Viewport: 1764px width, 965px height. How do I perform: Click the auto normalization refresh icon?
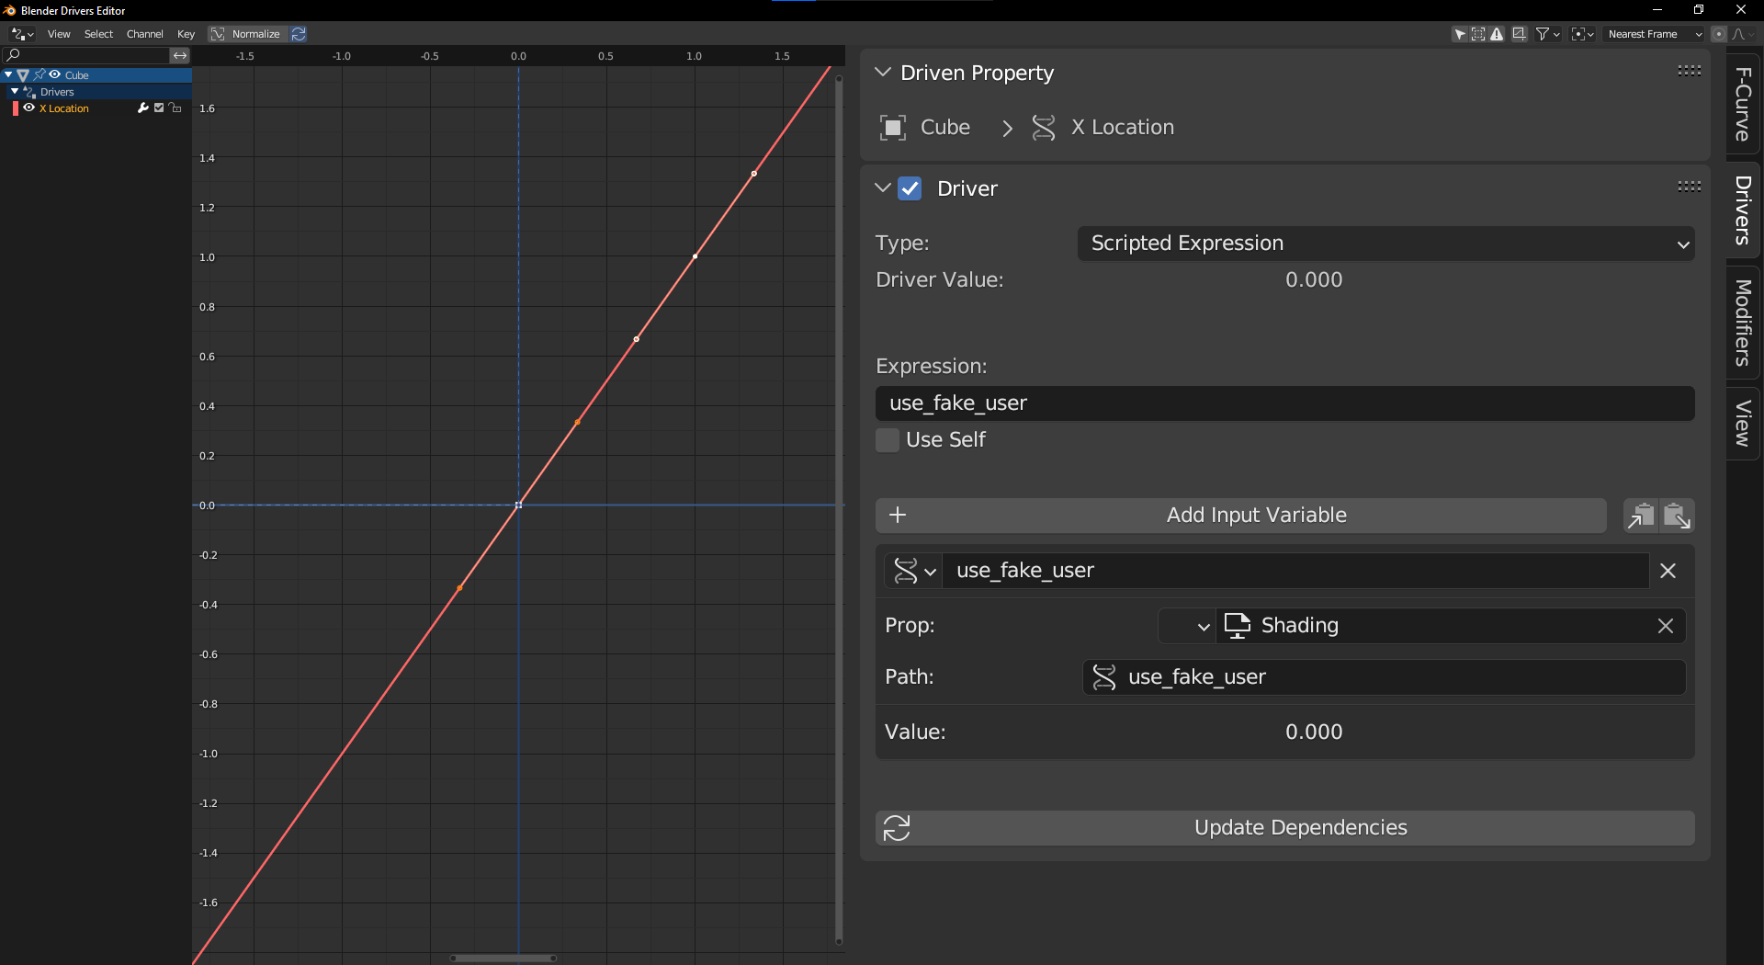pyautogui.click(x=299, y=34)
